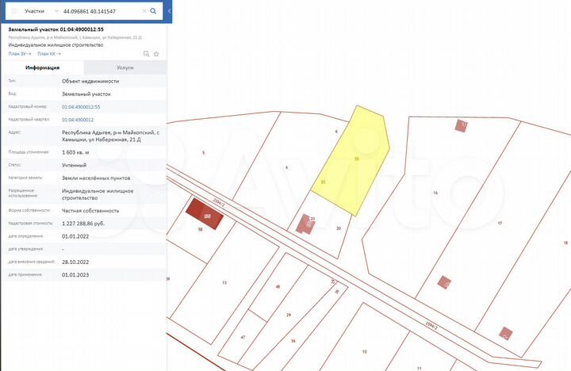
Task: Clear the coordinates with the X icon
Action: pyautogui.click(x=144, y=12)
